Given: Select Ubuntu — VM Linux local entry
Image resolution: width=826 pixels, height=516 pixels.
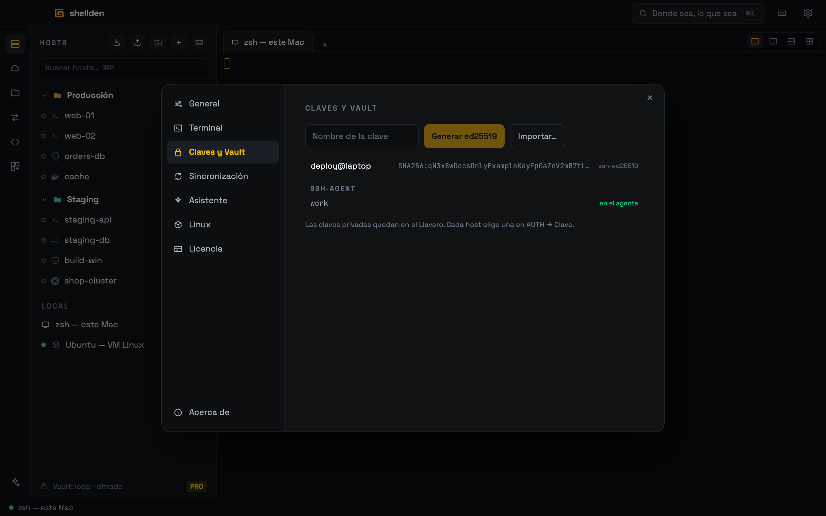Looking at the screenshot, I should (x=123, y=345).
